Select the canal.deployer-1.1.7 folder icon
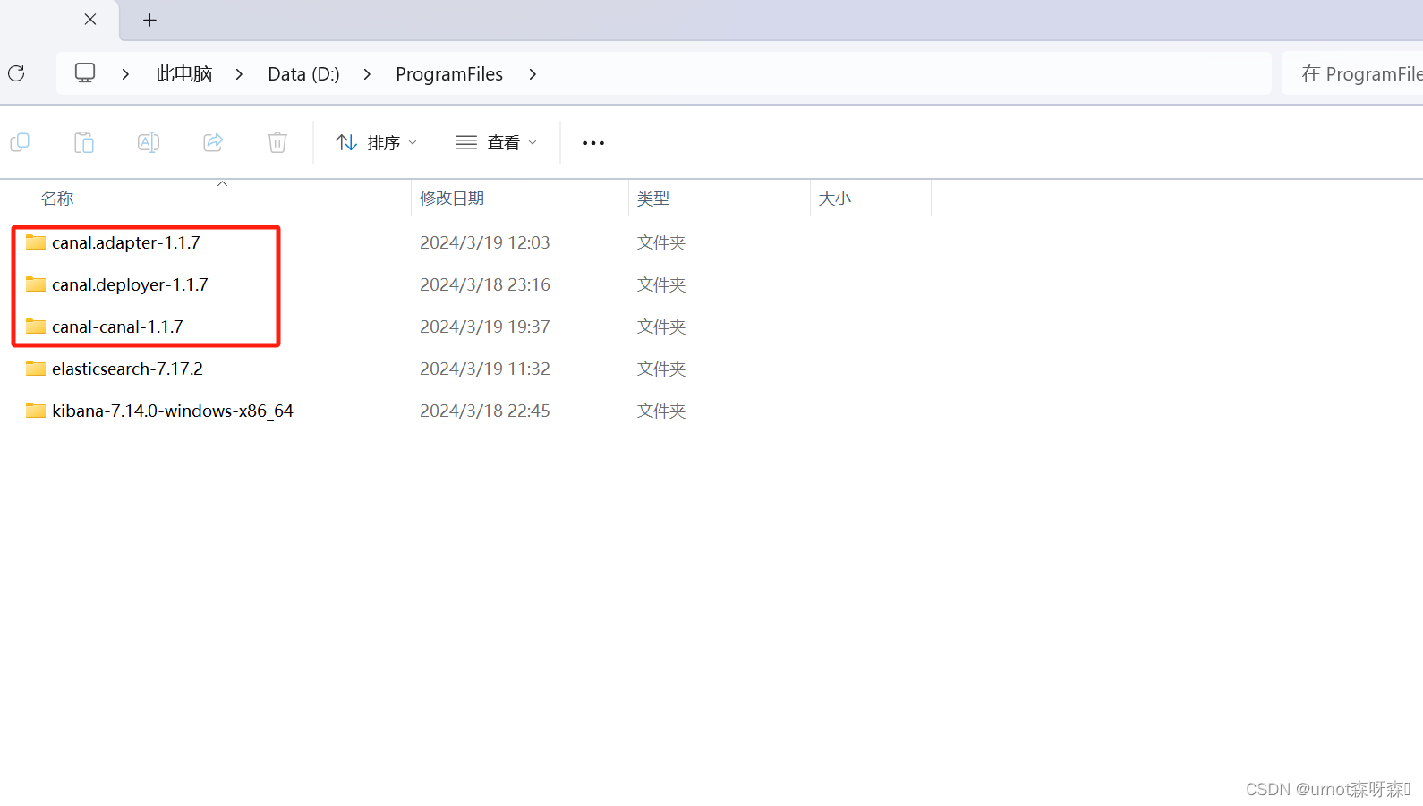The width and height of the screenshot is (1423, 806). (36, 284)
